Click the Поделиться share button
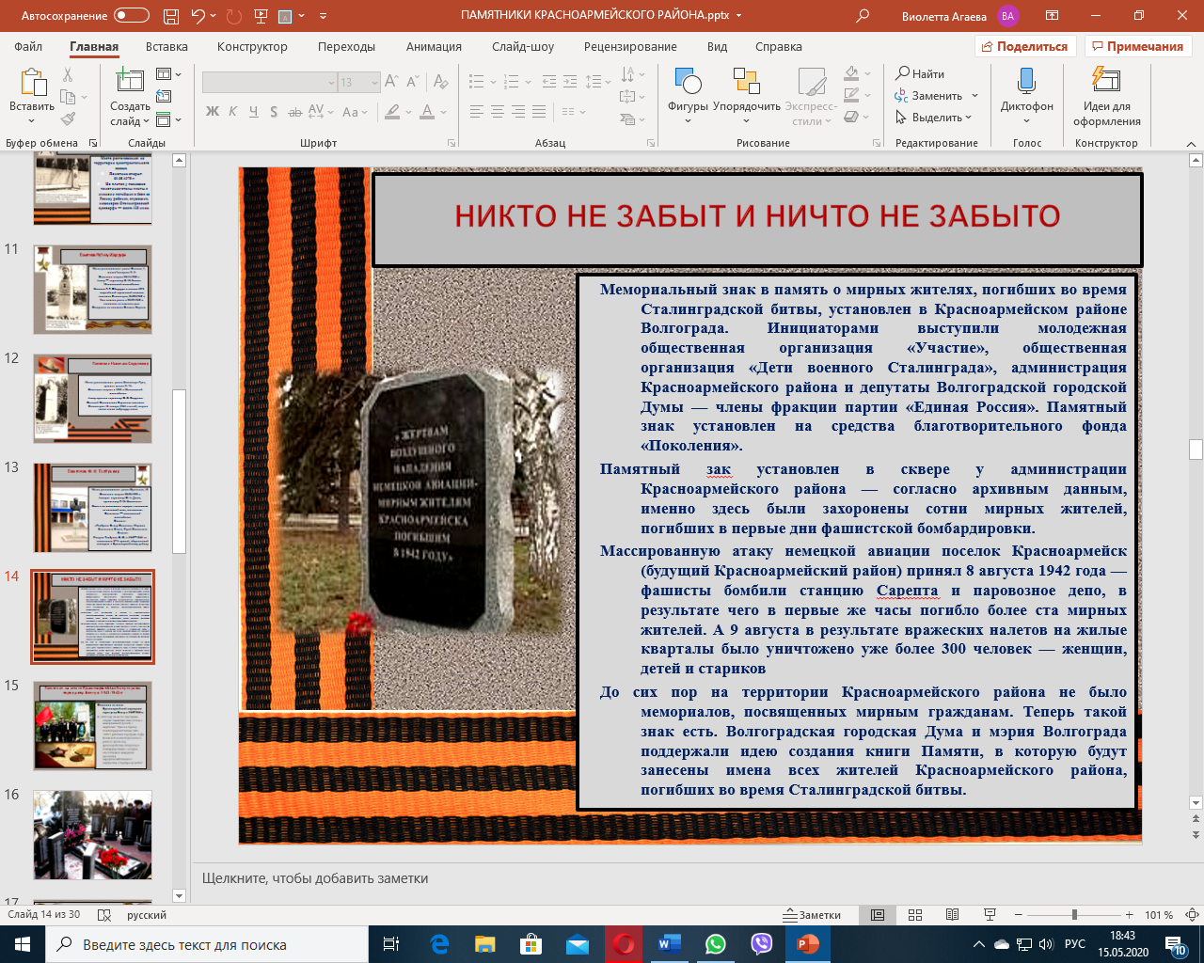Viewport: 1204px width, 963px height. [1023, 46]
